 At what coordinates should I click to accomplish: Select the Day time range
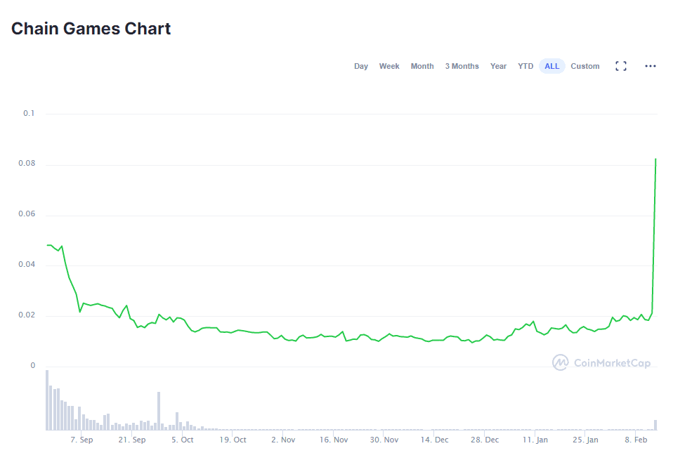pyautogui.click(x=361, y=66)
